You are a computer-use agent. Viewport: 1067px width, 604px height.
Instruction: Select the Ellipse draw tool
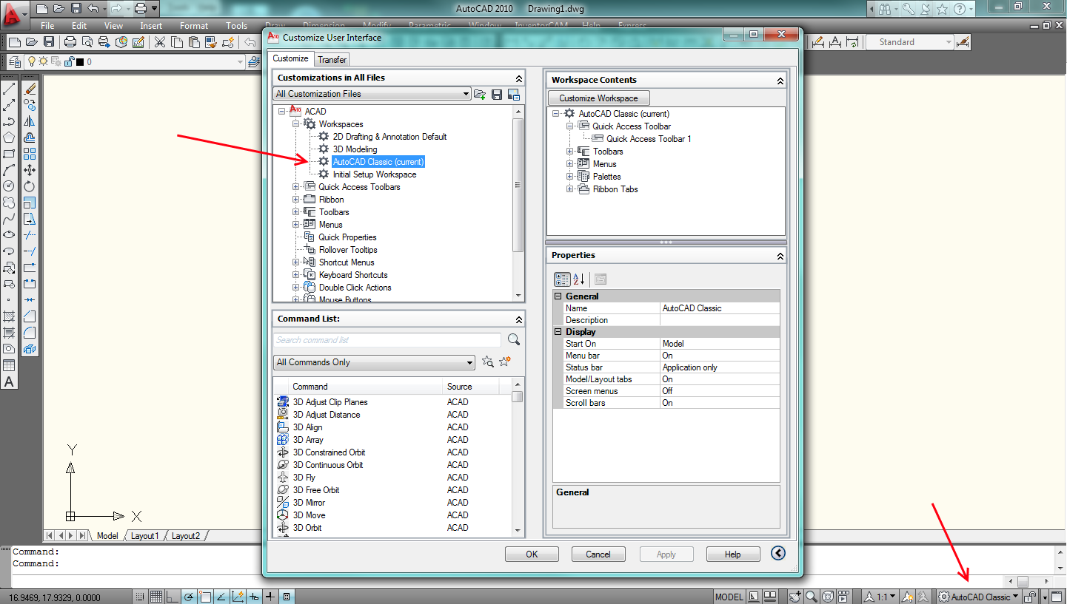tap(9, 235)
